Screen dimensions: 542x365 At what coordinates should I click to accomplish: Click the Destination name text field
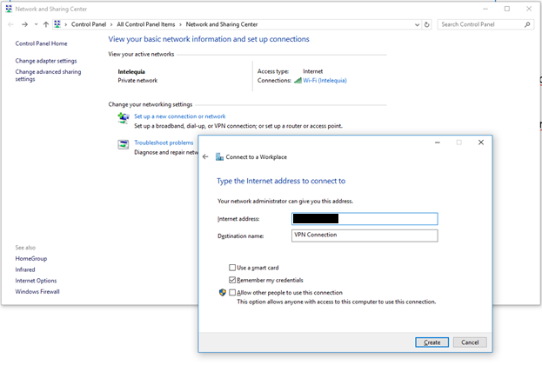(x=365, y=236)
